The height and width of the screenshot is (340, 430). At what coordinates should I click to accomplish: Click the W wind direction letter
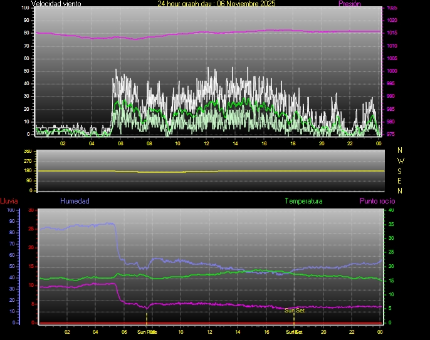pyautogui.click(x=401, y=160)
